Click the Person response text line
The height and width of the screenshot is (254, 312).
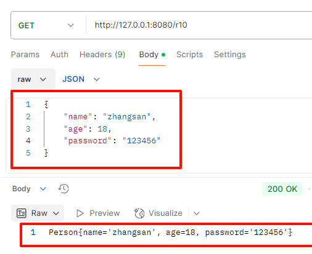pyautogui.click(x=170, y=232)
